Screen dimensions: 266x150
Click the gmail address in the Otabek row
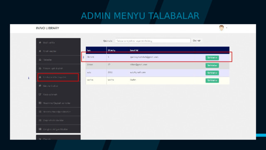coord(144,57)
